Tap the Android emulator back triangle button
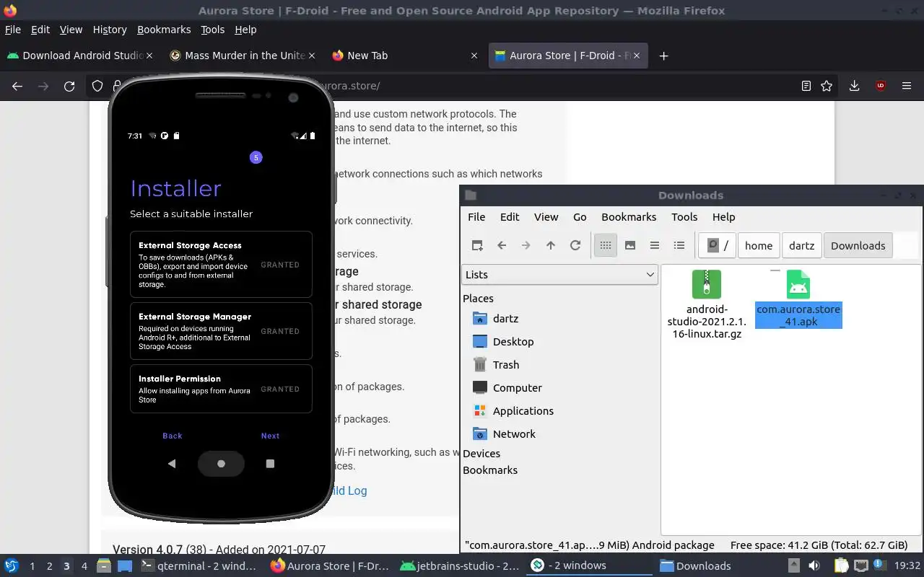Image resolution: width=924 pixels, height=577 pixels. point(172,464)
